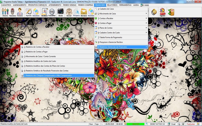The image size is (202, 126).
Task: Click the user icon after FpqSystem
Action: coord(198,124)
